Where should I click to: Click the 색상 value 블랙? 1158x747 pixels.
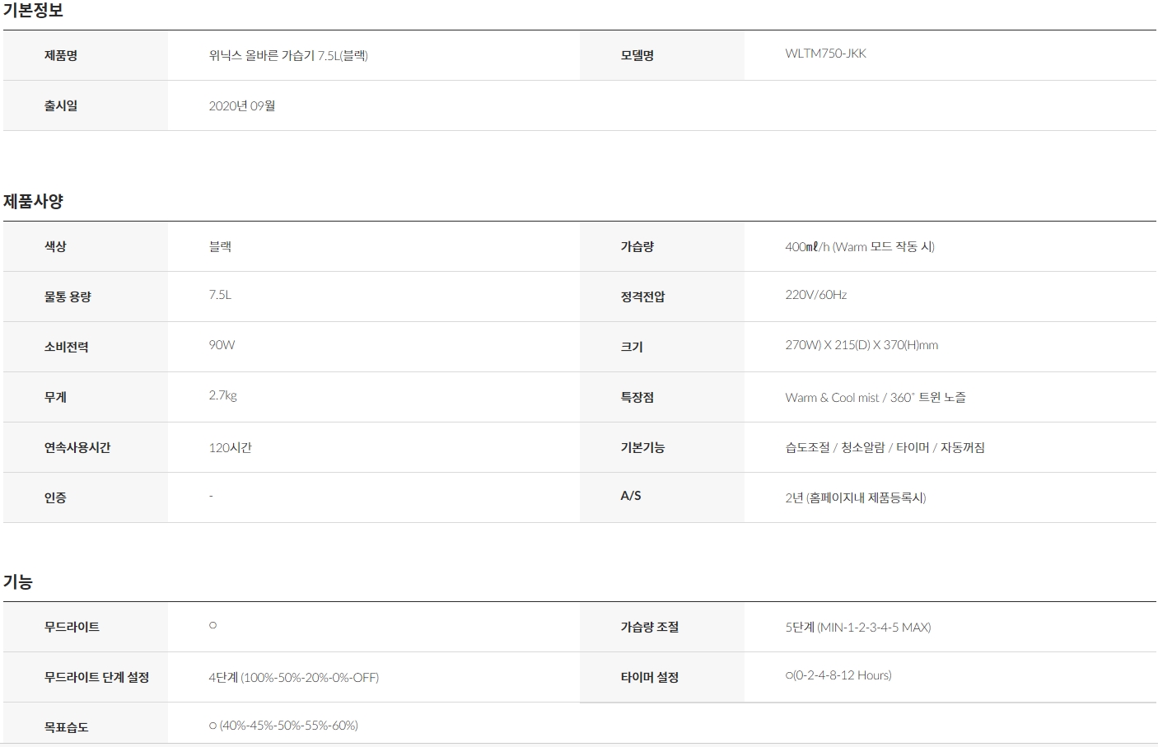point(220,246)
